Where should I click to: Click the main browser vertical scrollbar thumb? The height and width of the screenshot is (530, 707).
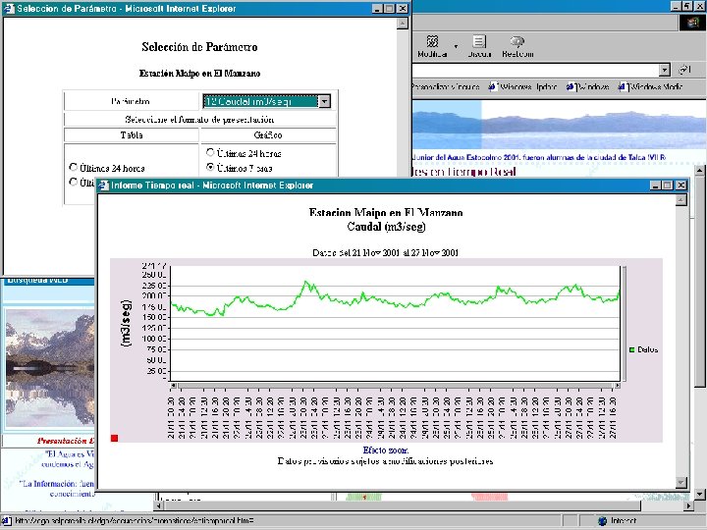[699, 282]
